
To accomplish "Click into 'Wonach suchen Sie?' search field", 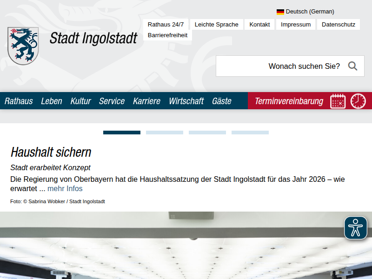I will [x=279, y=66].
